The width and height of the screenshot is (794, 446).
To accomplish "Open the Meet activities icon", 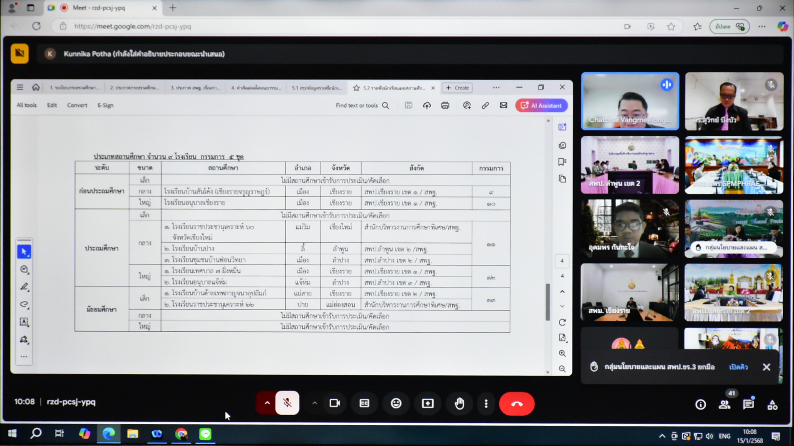I will [772, 405].
